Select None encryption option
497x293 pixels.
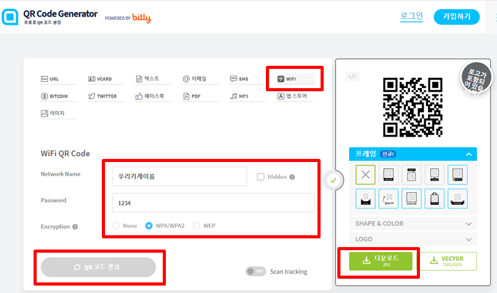click(x=116, y=226)
